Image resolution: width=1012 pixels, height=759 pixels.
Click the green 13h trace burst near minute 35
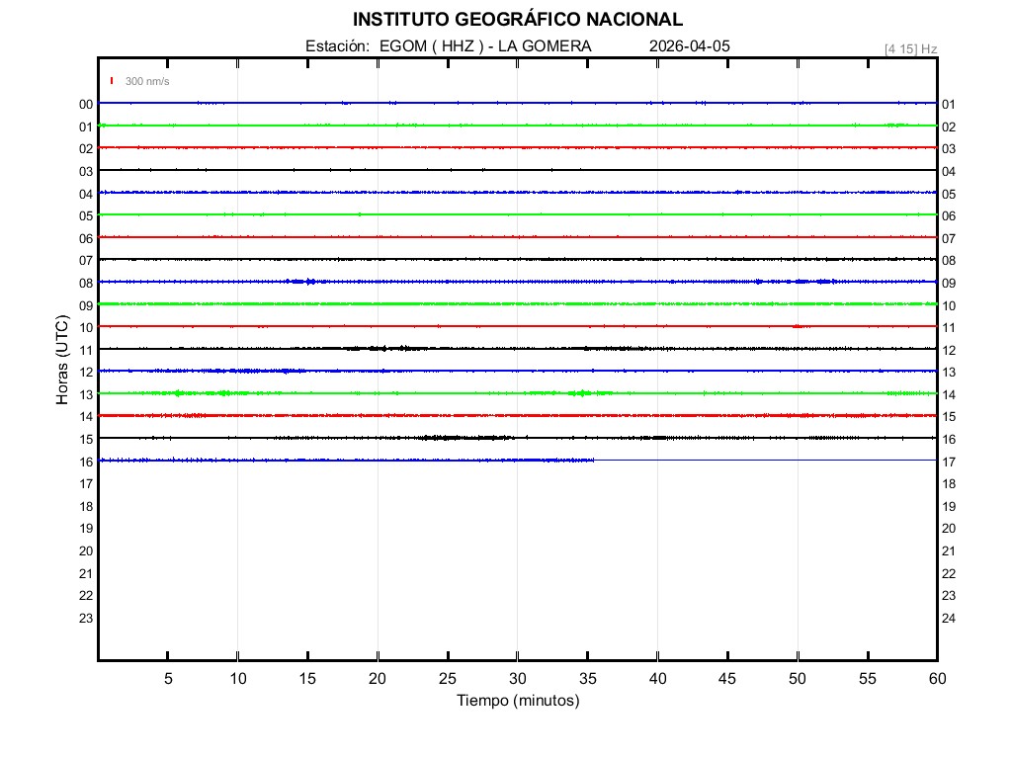coord(581,393)
